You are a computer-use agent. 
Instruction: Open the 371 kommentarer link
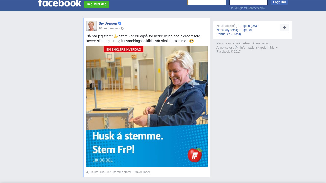pos(119,172)
